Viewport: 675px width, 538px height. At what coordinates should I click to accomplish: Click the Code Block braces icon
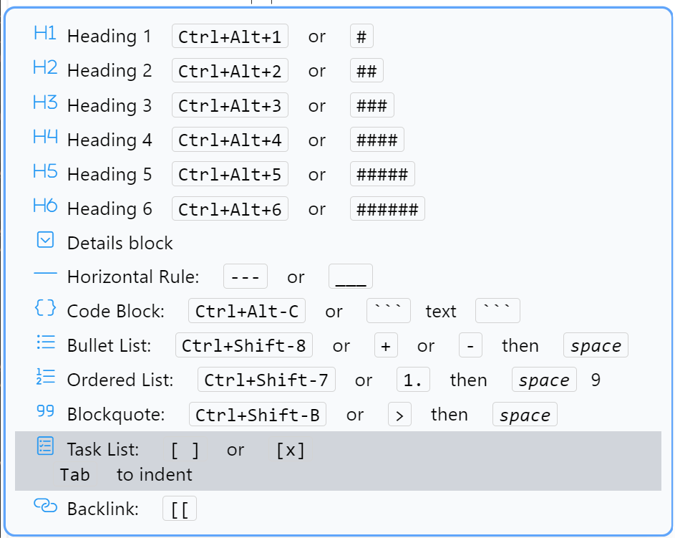45,308
